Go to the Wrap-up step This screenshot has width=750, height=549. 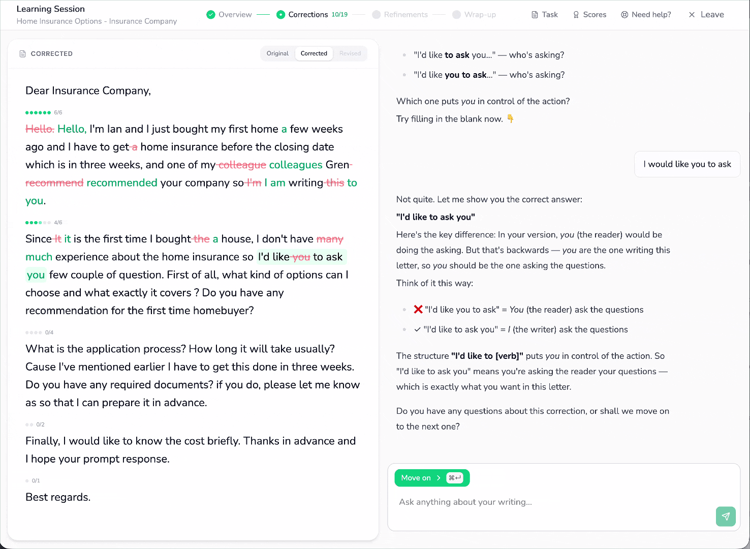tap(474, 15)
